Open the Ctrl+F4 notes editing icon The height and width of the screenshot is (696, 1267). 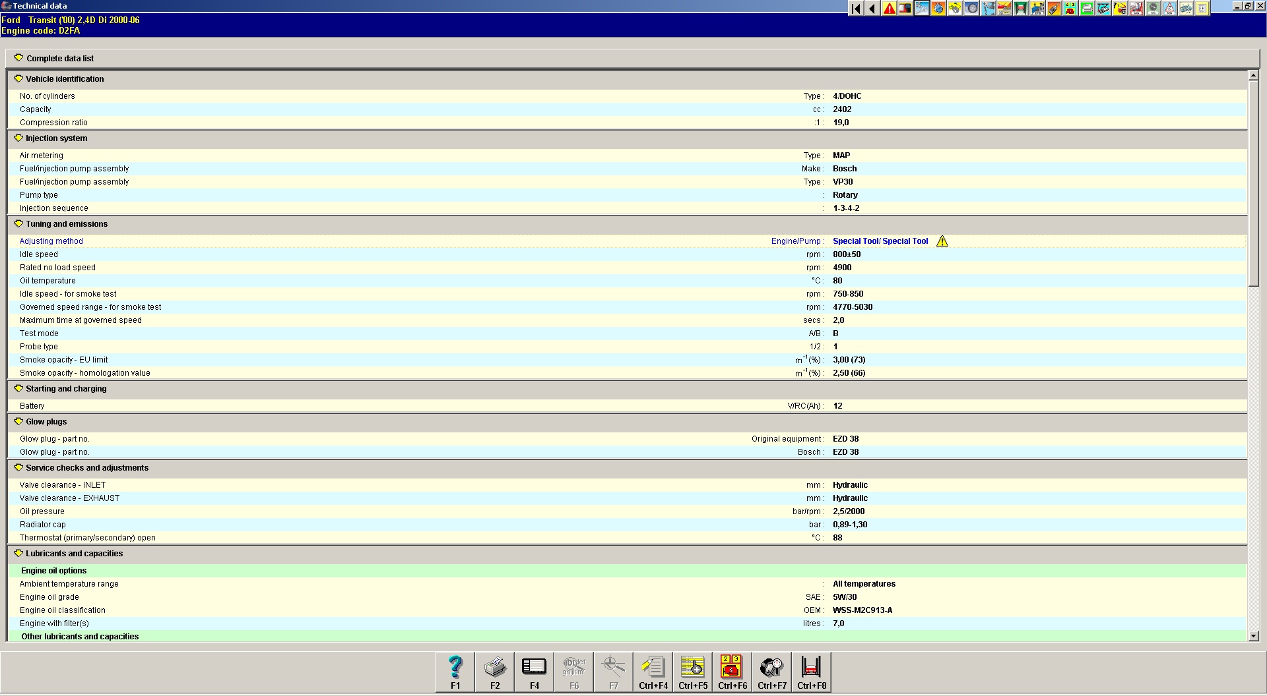[653, 672]
